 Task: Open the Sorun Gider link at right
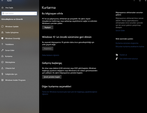tap(120, 31)
